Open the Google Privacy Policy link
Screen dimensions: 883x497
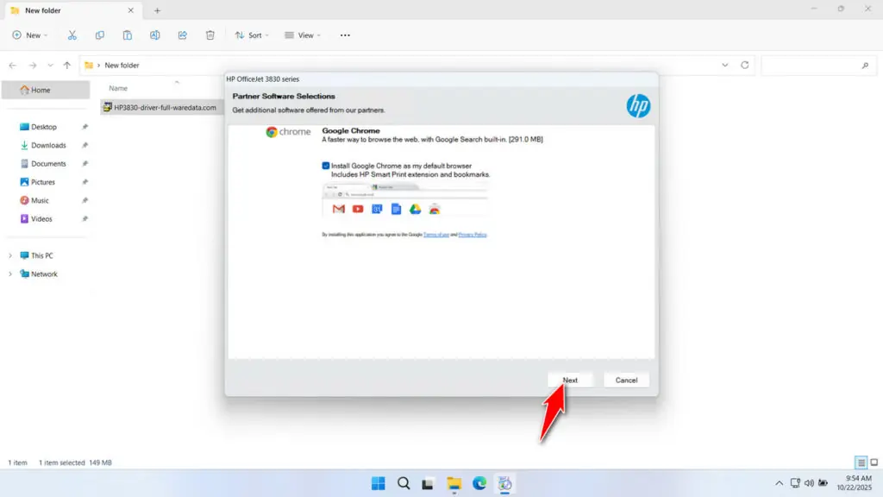pos(473,235)
